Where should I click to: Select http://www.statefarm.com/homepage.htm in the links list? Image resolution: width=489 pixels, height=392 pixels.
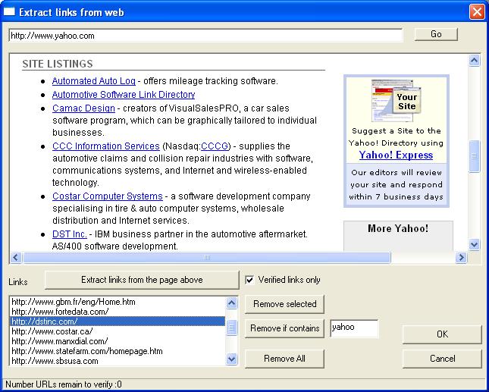click(118, 351)
